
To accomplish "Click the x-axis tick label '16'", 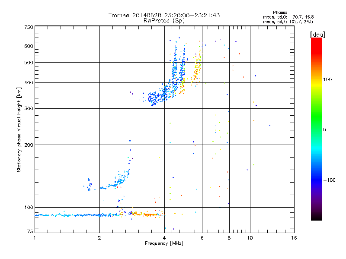I will pos(294,238).
